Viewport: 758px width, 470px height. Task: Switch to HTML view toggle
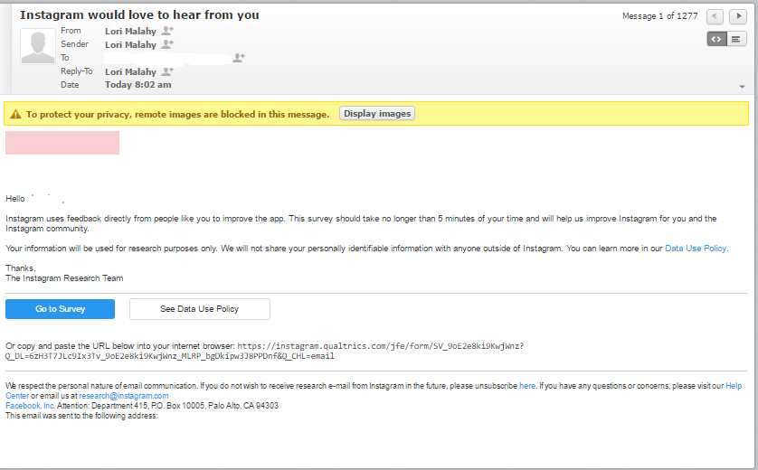coord(716,39)
